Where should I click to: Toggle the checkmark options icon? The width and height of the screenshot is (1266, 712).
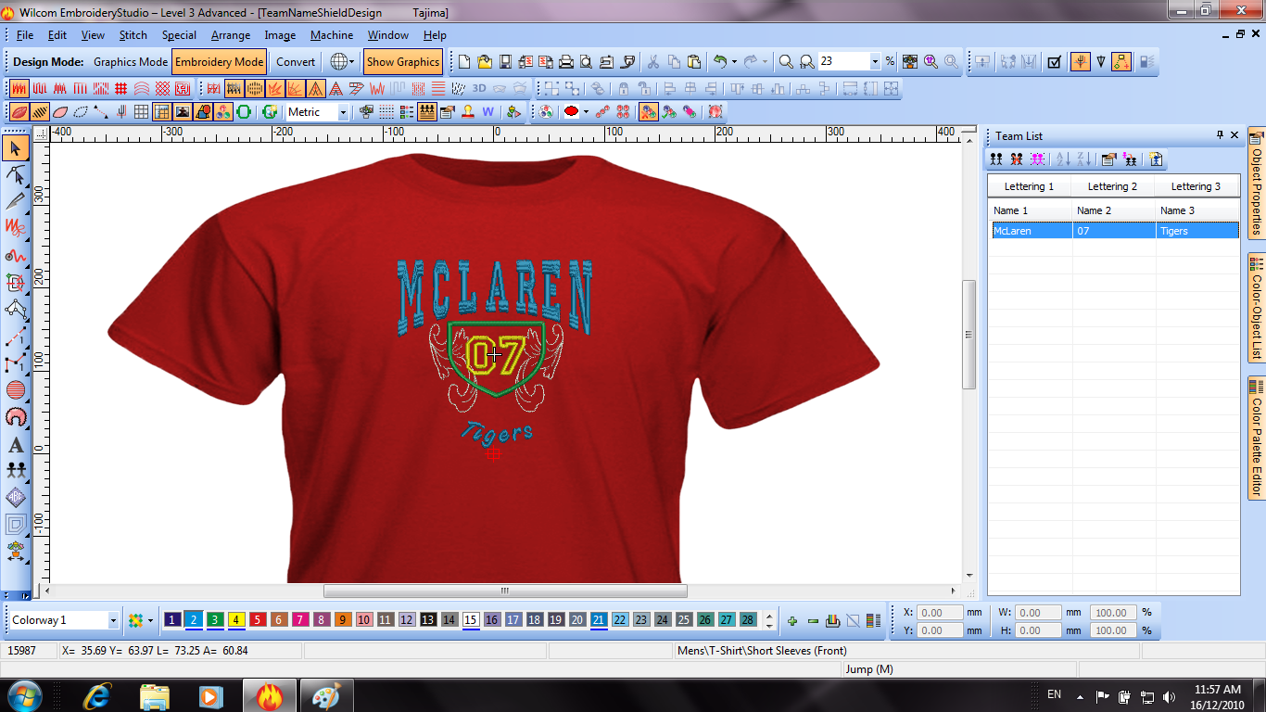pyautogui.click(x=1054, y=62)
